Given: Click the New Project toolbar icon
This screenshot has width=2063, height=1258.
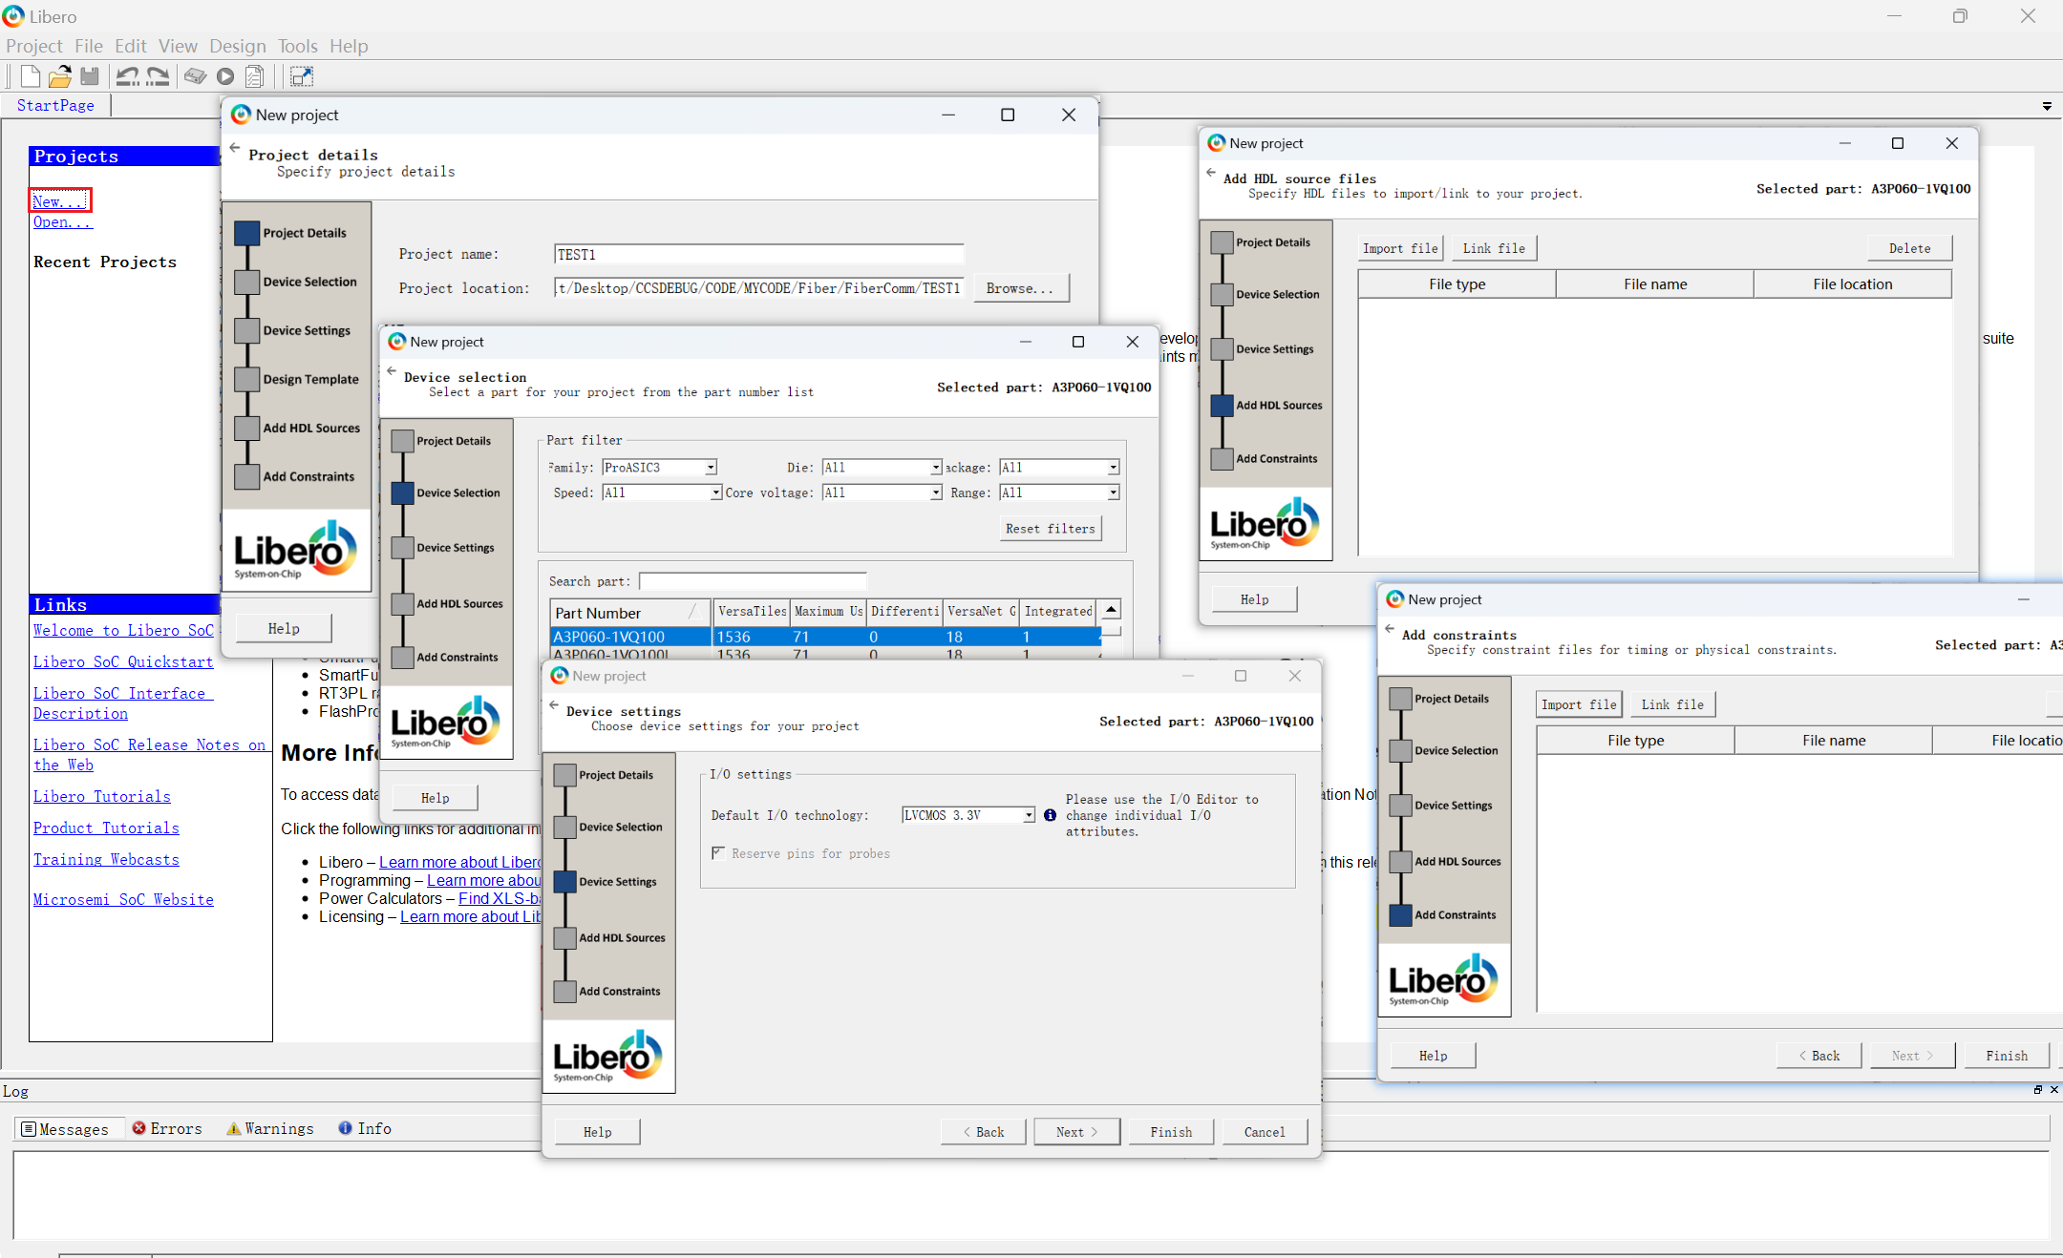Looking at the screenshot, I should click(30, 76).
